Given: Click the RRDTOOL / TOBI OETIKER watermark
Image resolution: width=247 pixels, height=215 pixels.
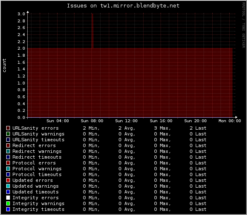Looking at the screenshot, I should pos(244,25).
